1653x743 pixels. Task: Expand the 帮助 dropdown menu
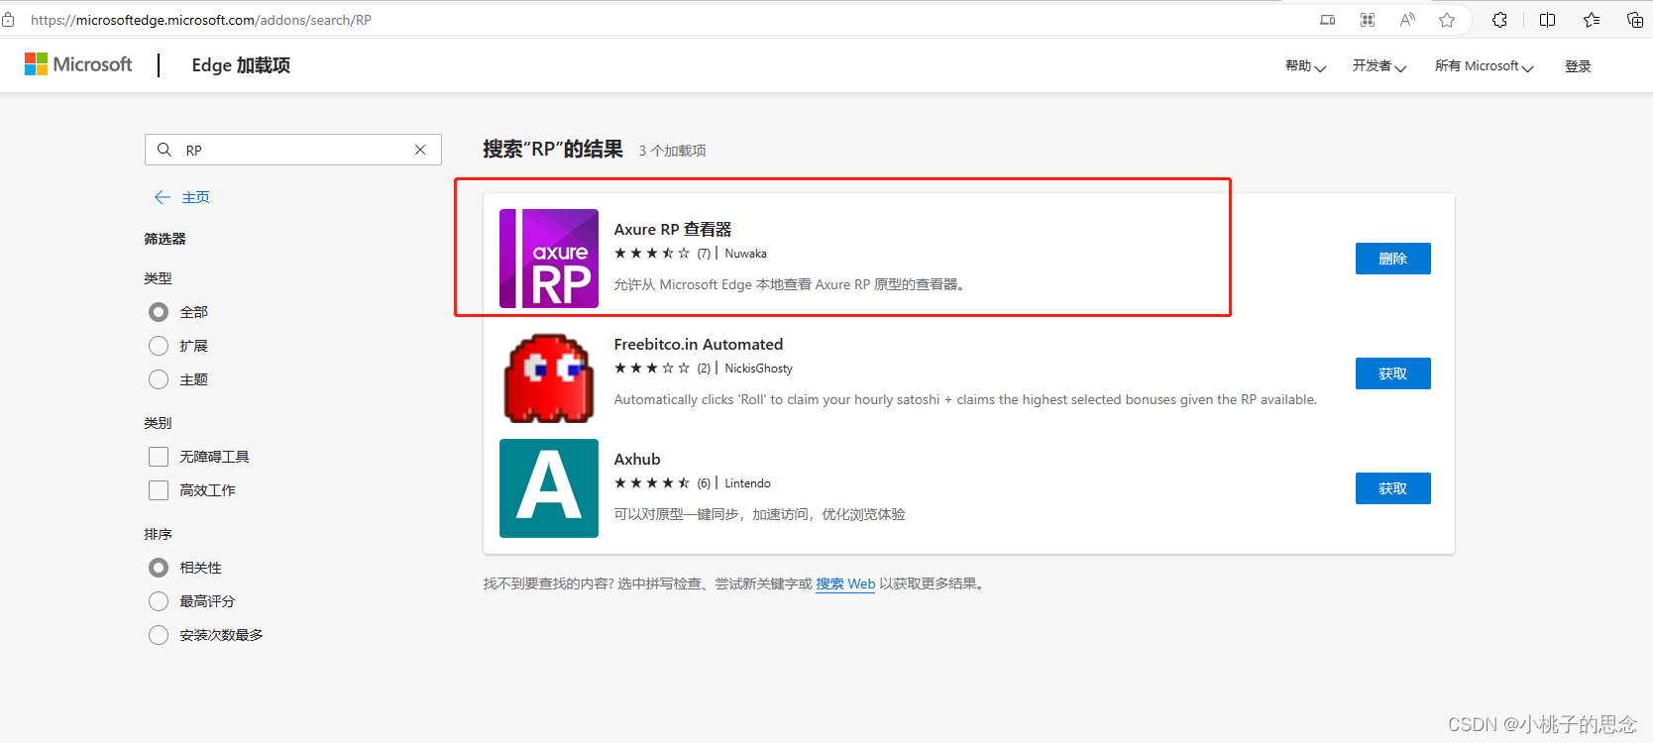(1305, 66)
